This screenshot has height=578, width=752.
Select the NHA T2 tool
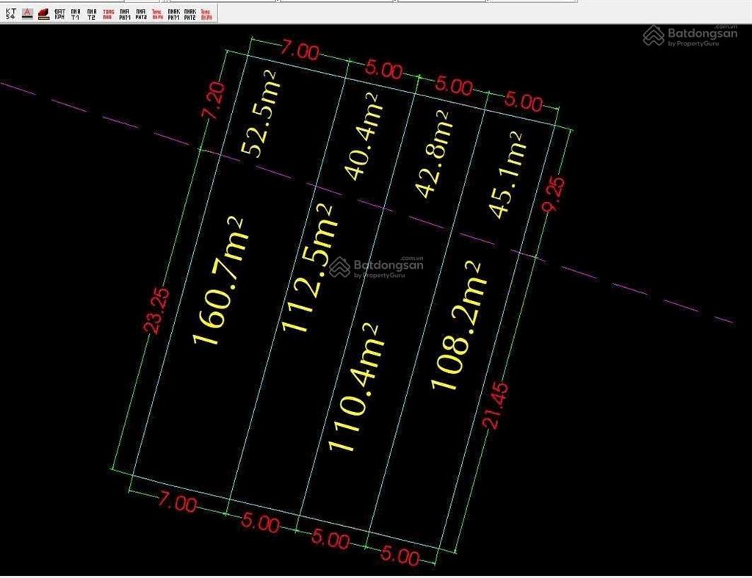pyautogui.click(x=92, y=11)
